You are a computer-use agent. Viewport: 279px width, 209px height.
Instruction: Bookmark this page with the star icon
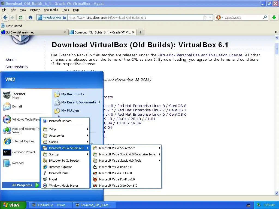205,17
